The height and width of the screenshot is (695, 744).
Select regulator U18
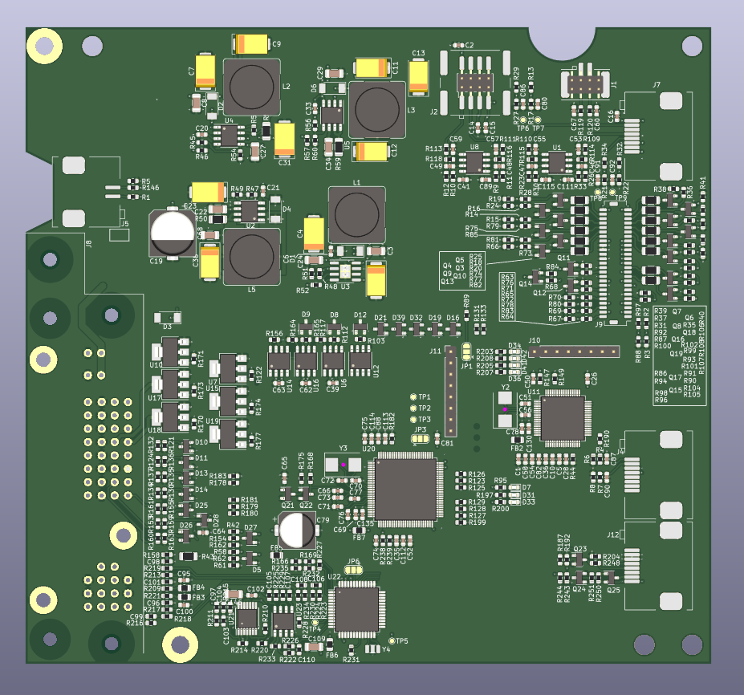(170, 417)
